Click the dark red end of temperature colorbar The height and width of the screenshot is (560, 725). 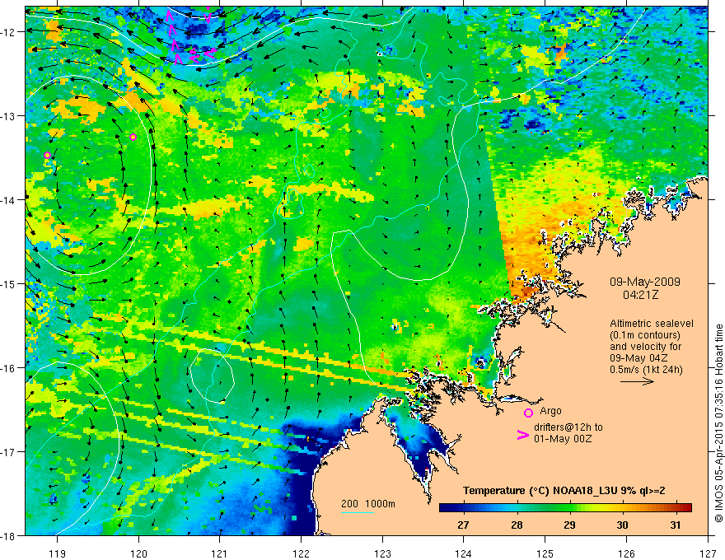[686, 507]
